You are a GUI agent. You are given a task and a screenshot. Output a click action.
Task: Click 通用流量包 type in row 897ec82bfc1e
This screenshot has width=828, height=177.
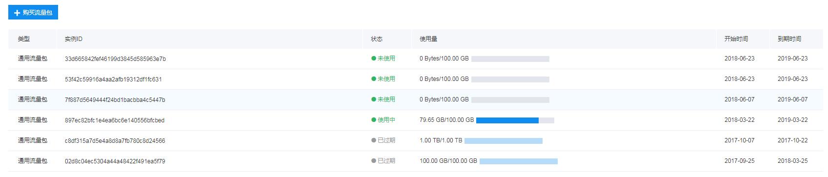(x=33, y=120)
